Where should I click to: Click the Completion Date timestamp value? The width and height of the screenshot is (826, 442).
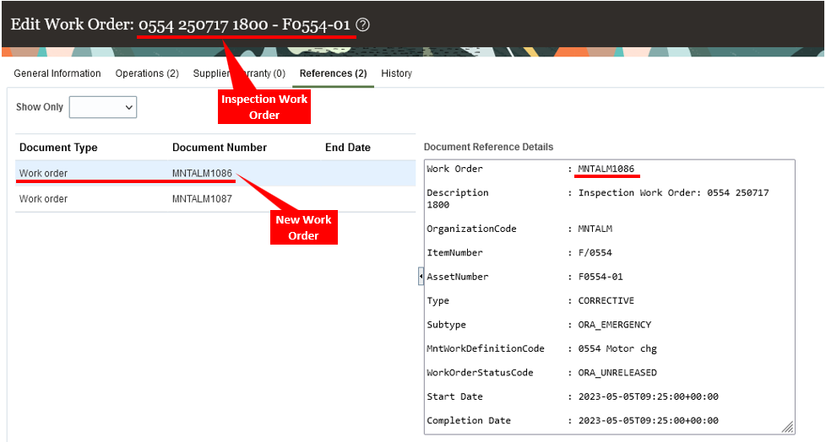[x=648, y=420]
